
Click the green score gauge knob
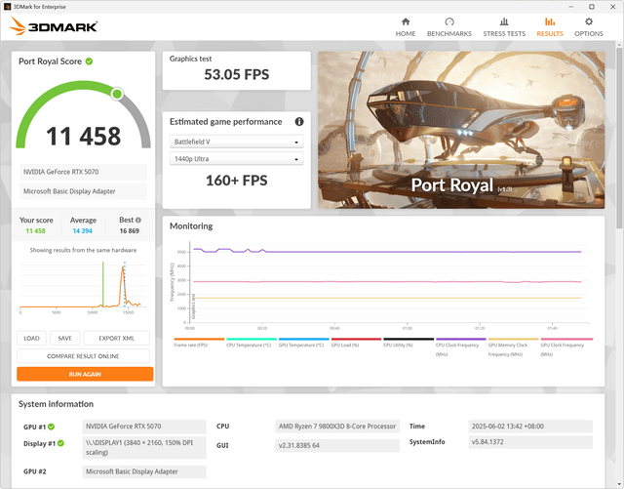point(117,94)
